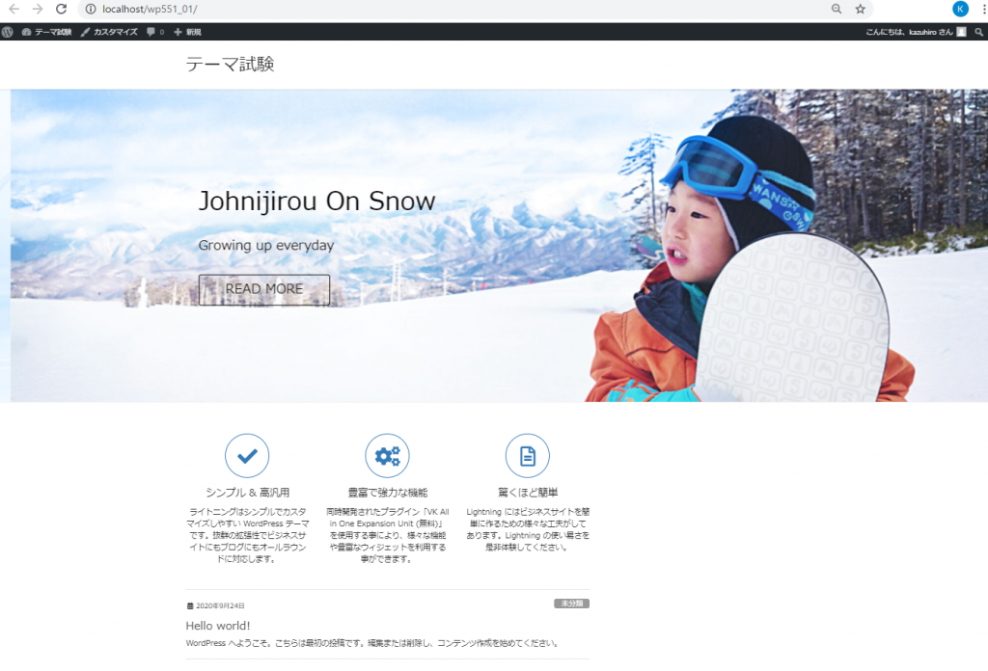Reload the page with browser refresh icon
This screenshot has width=988, height=671.
pyautogui.click(x=61, y=9)
